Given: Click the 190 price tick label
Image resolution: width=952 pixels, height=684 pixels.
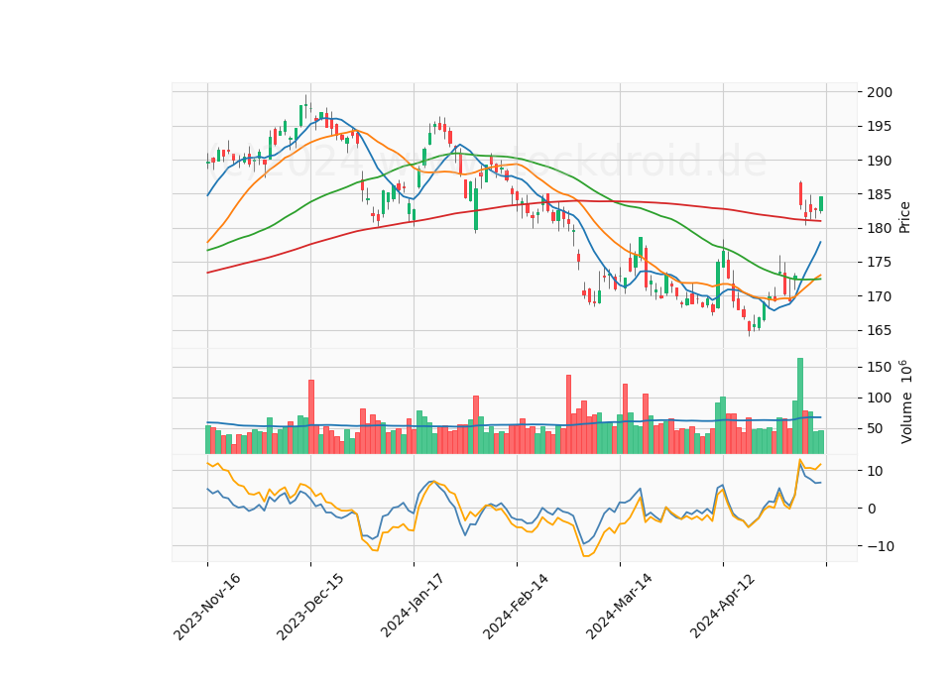Looking at the screenshot, I should [x=880, y=161].
